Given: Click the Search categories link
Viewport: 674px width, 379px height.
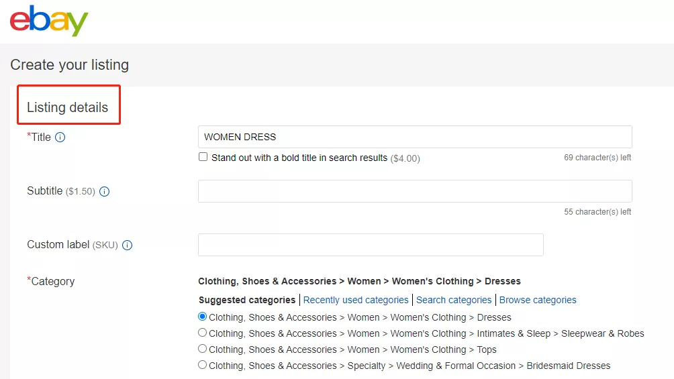Looking at the screenshot, I should coord(454,300).
